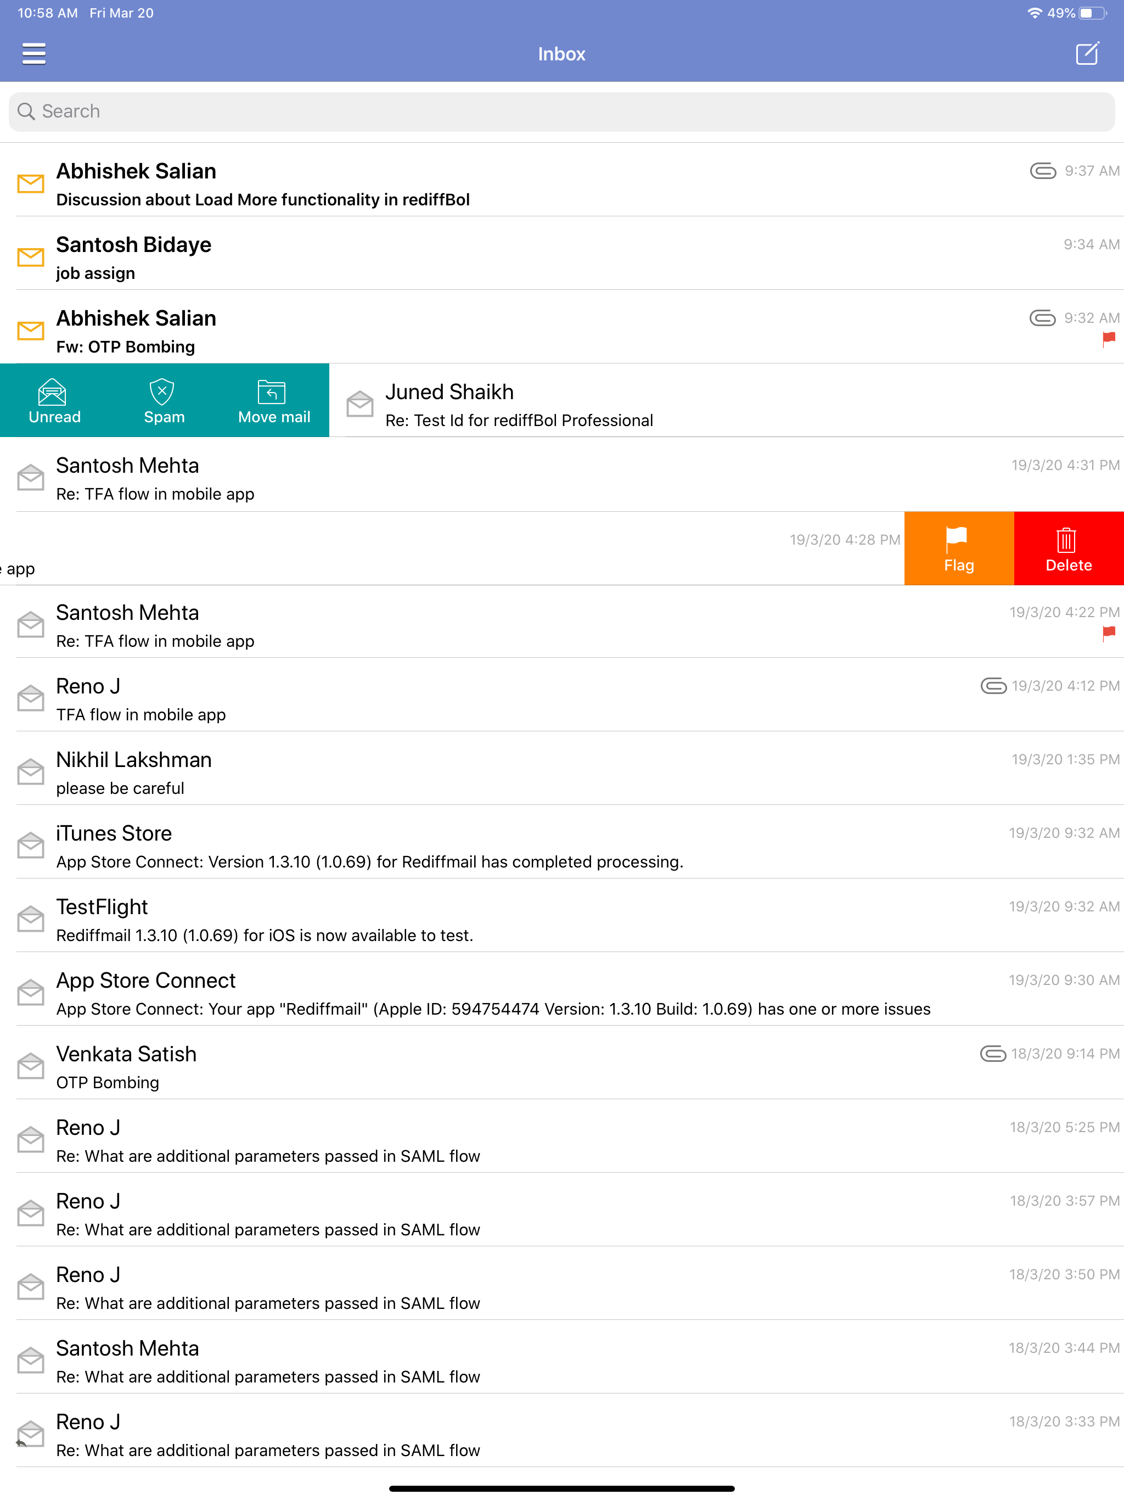The width and height of the screenshot is (1124, 1500).
Task: Click envelope icon for Reno J 3:57 PM mail
Action: click(31, 1212)
